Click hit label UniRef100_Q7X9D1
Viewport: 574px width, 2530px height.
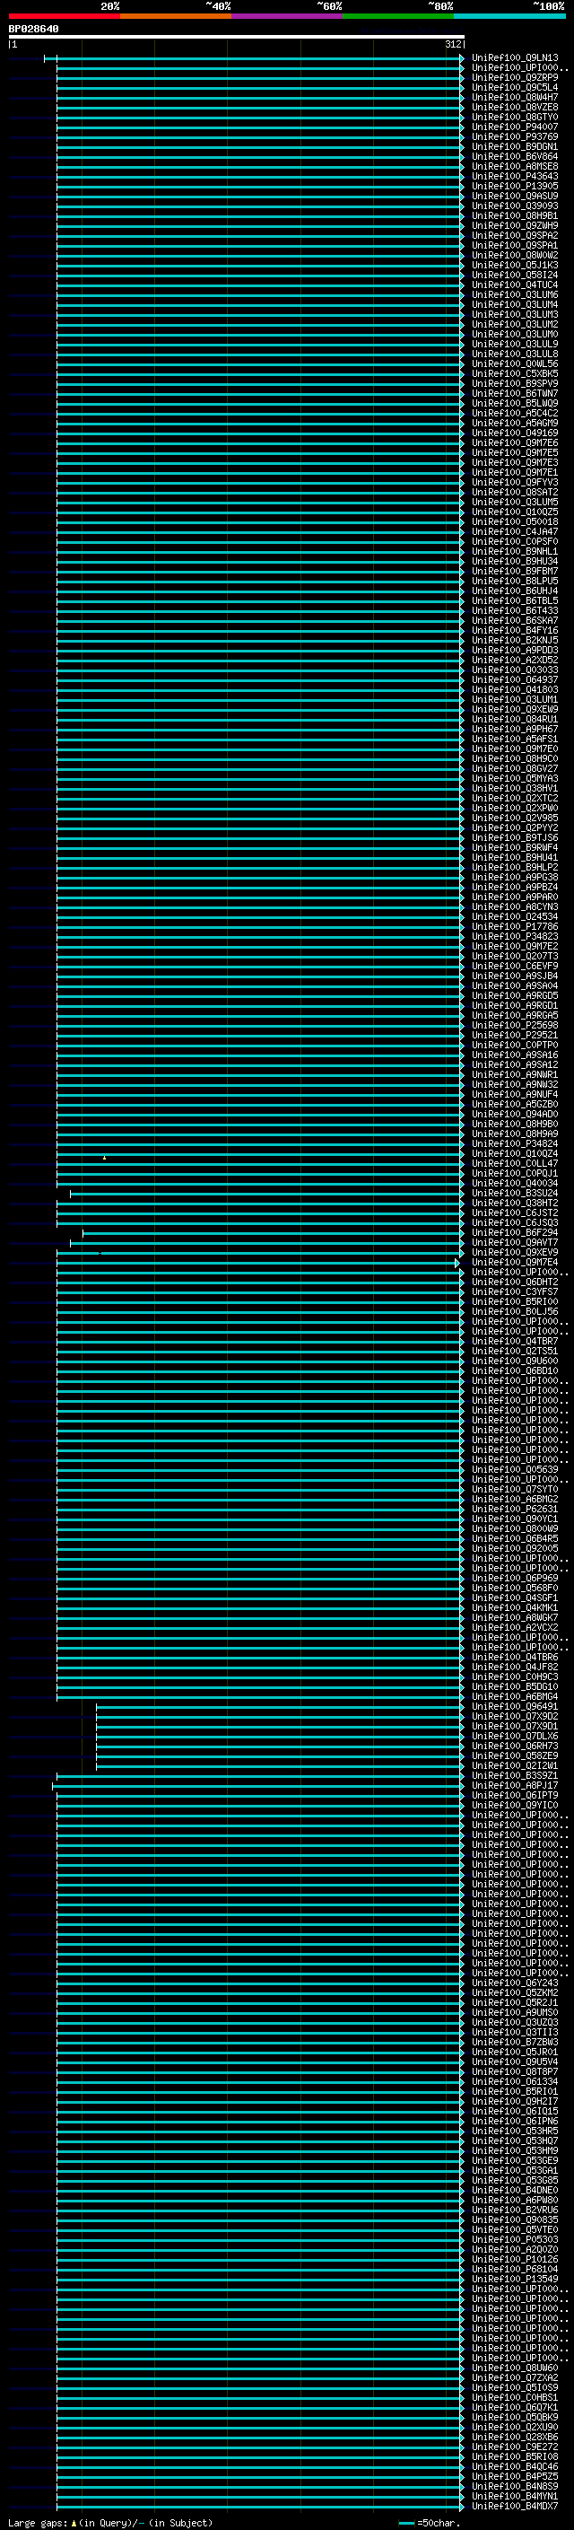[514, 1727]
